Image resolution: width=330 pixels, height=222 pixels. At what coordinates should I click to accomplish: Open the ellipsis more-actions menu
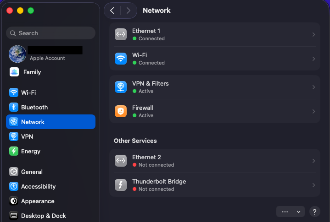pos(285,212)
